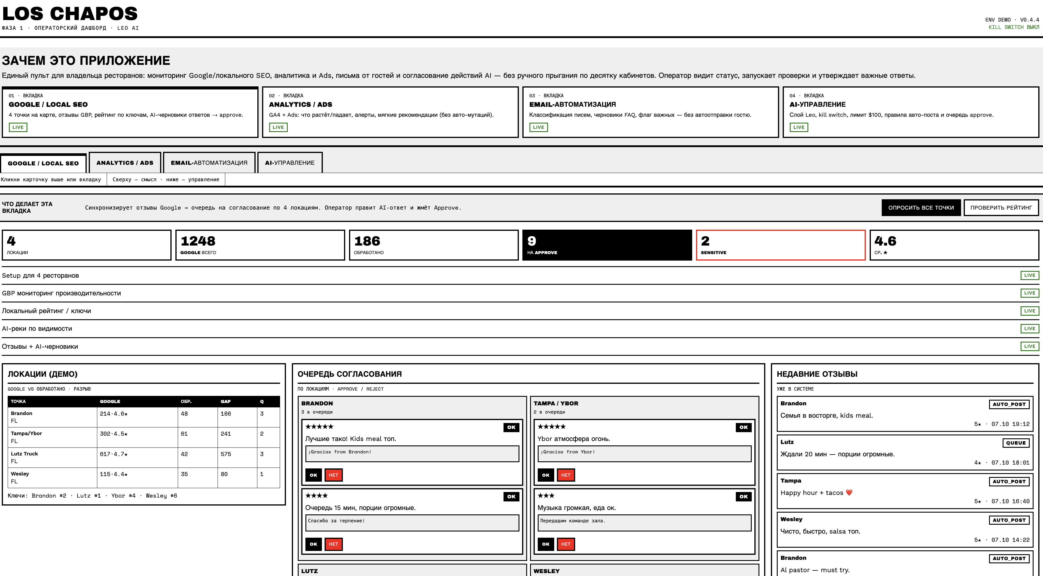1043x576 pixels.
Task: Edit the 'Передадим команде зала.' reply field
Action: (645, 523)
